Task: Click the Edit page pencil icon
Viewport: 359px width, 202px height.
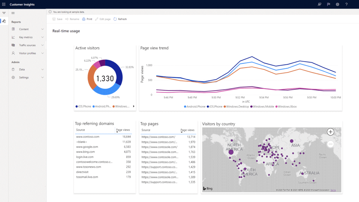Action: click(97, 19)
